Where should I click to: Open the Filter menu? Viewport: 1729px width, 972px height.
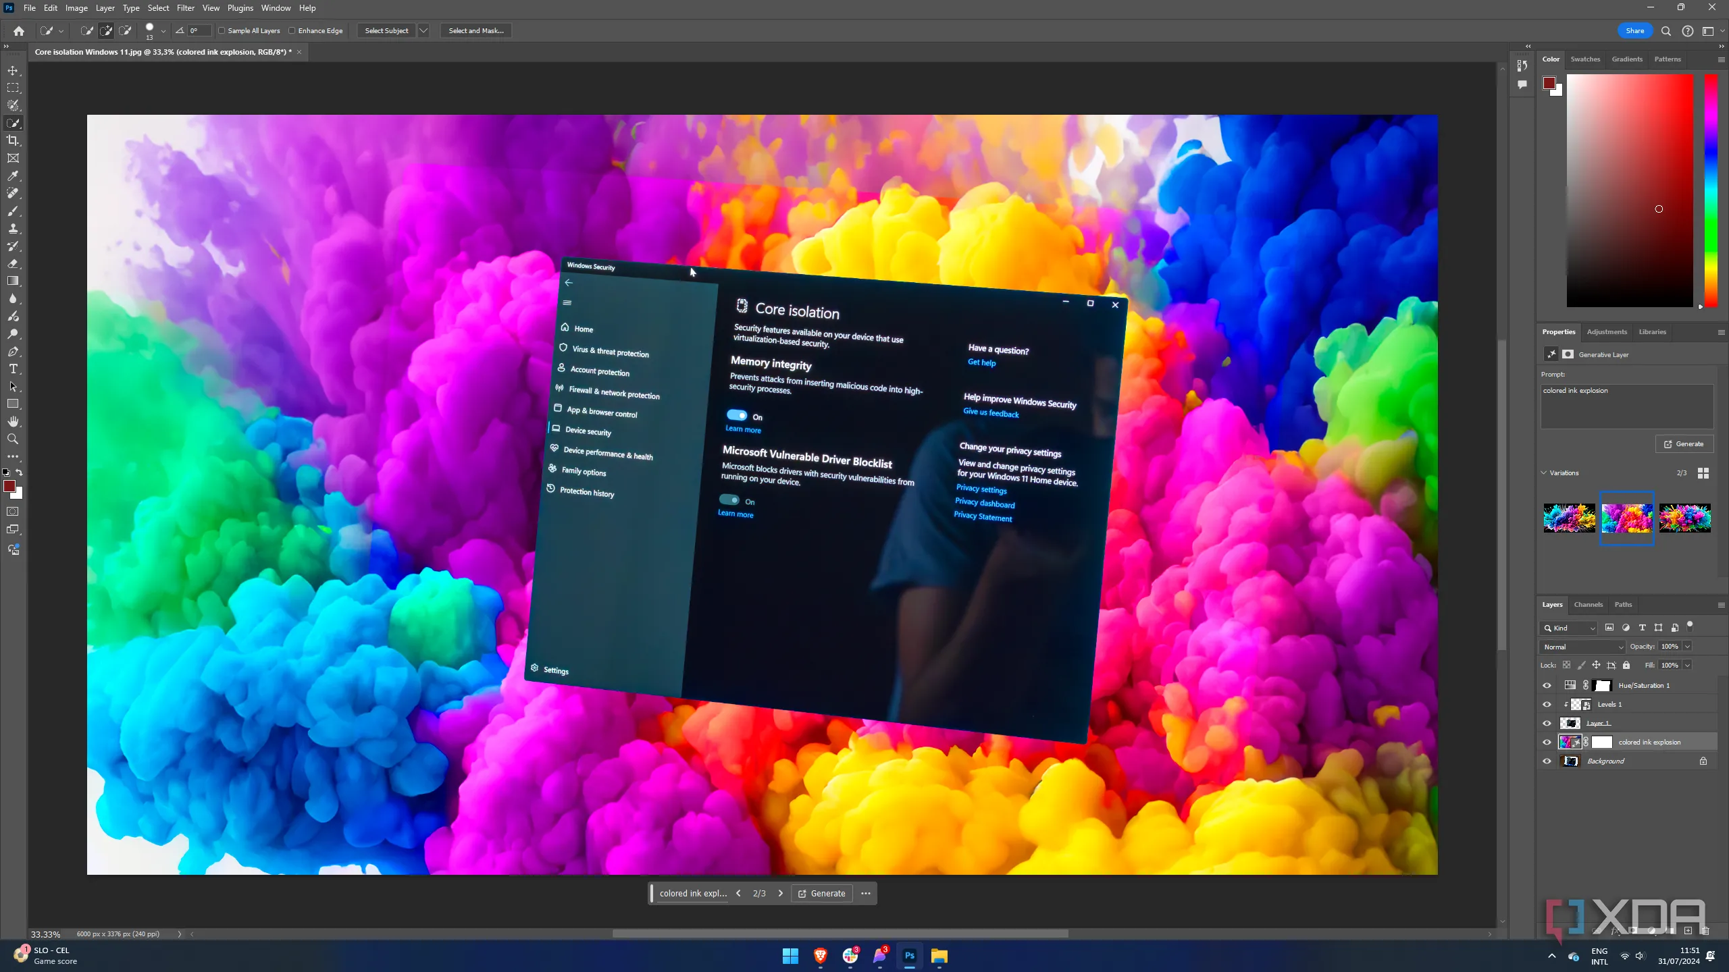[185, 8]
